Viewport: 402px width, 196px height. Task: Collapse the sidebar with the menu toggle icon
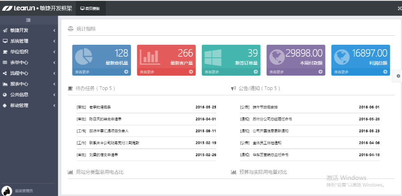click(x=28, y=20)
